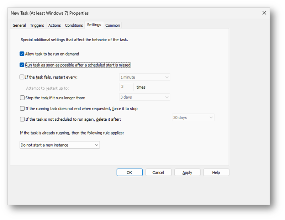
Task: Toggle Run task as soon as possible checkbox
Action: coord(22,65)
